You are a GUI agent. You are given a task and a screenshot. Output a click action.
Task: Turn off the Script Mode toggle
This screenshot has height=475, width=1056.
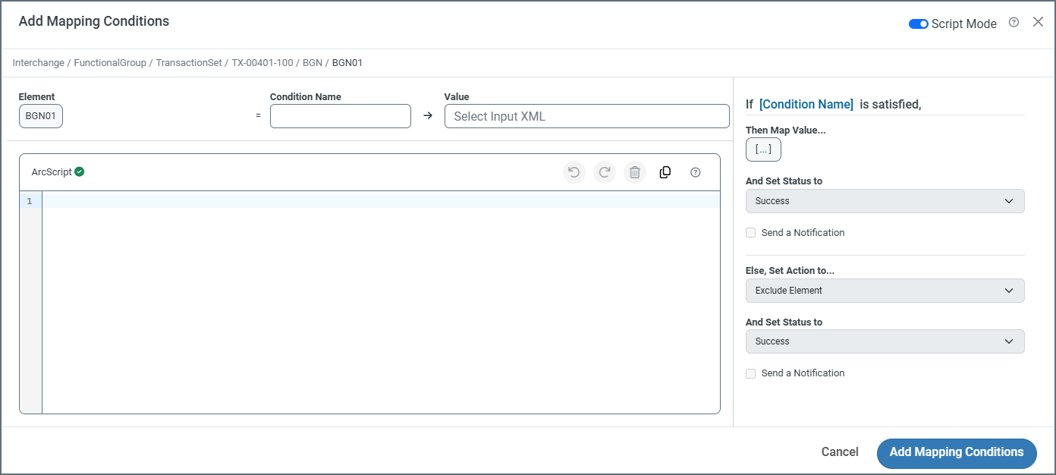[x=918, y=24]
